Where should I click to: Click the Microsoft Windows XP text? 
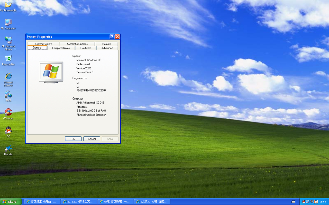coord(89,60)
